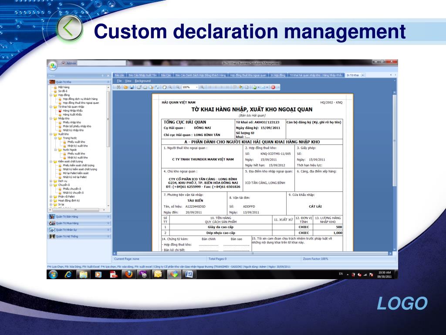The image size is (446, 335).
Task: Click the EN language indicator
Action: coord(341,274)
